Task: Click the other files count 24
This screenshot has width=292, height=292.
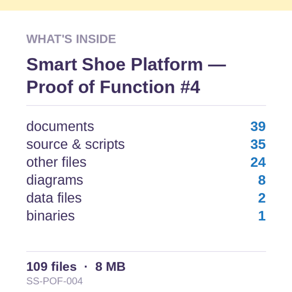Action: [258, 162]
